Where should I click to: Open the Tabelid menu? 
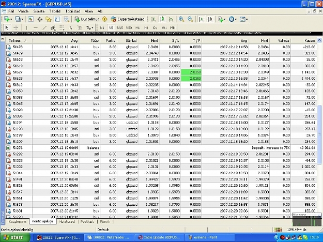[x=55, y=11]
